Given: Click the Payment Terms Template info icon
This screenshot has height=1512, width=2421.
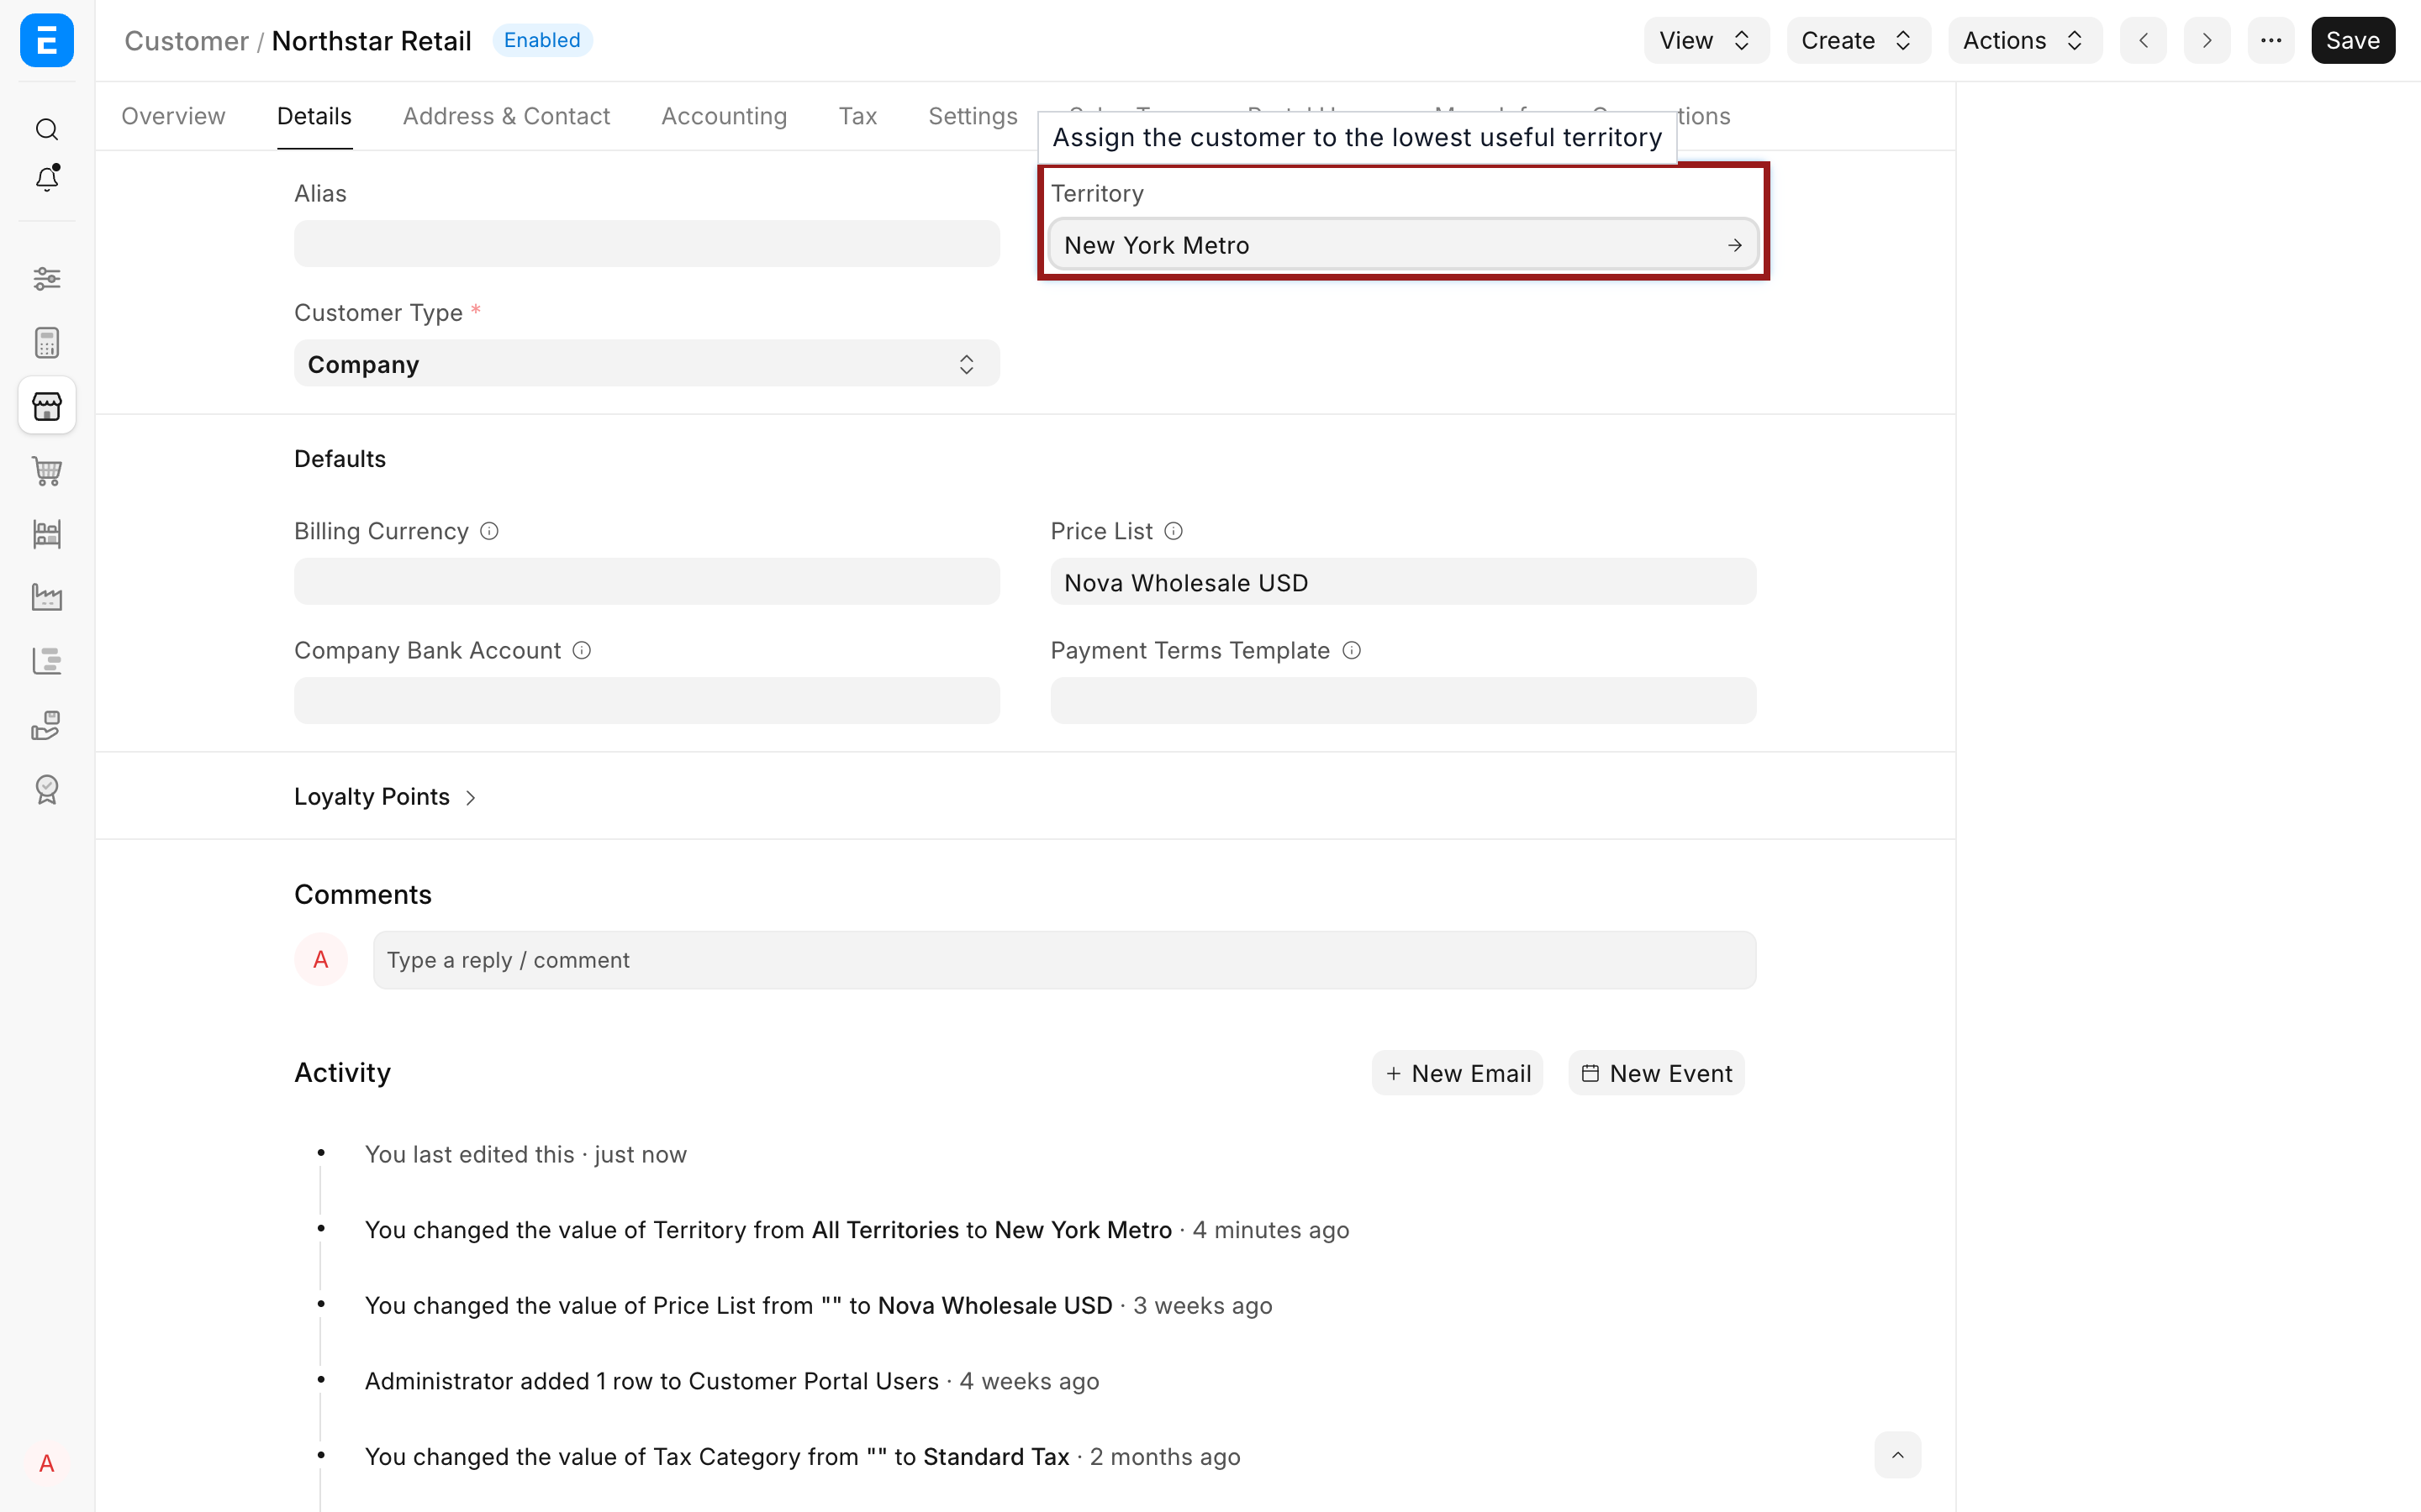Looking at the screenshot, I should click(x=1352, y=650).
